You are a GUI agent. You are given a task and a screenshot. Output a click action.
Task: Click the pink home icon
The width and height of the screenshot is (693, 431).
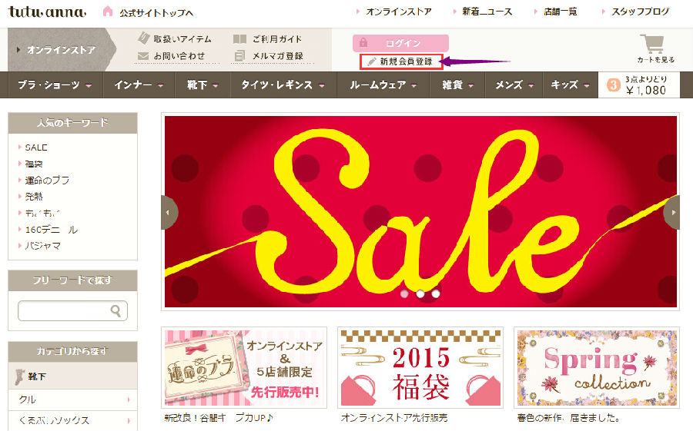pyautogui.click(x=107, y=12)
